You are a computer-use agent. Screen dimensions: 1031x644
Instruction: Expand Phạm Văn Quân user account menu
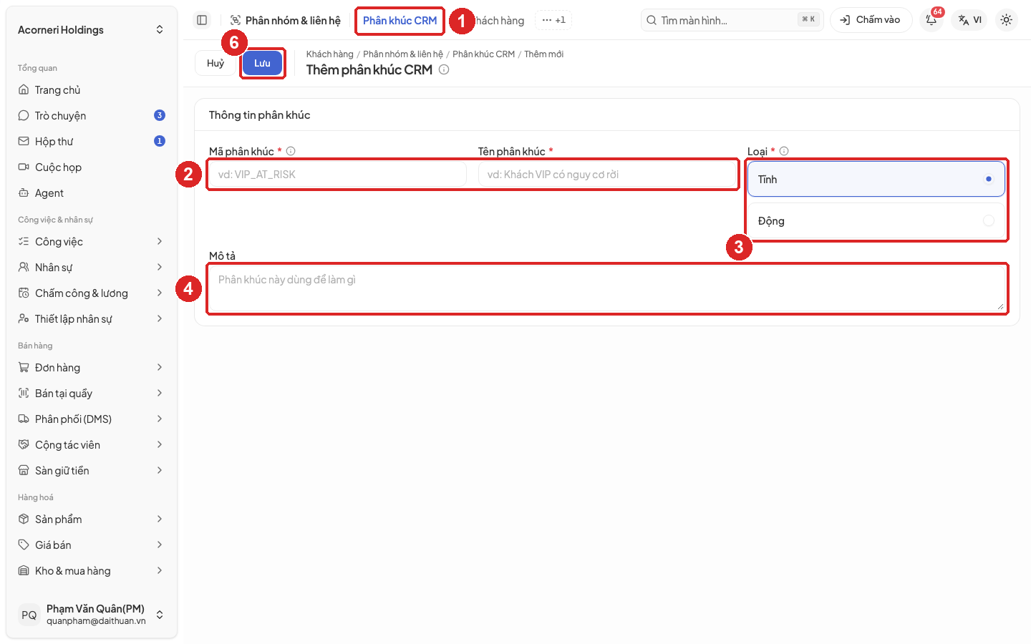click(x=92, y=615)
